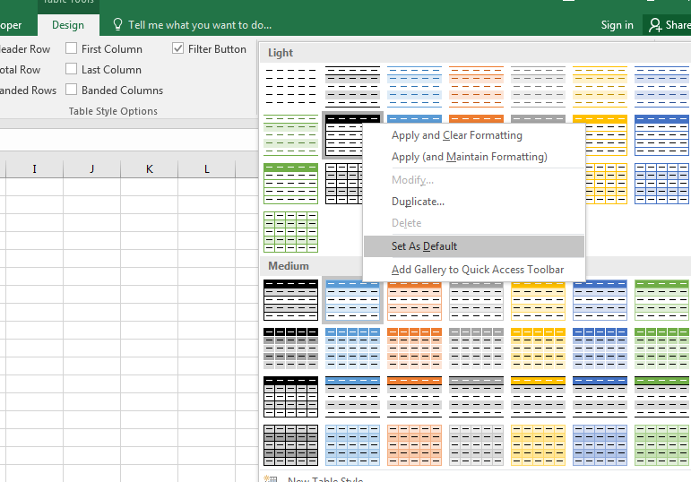The width and height of the screenshot is (691, 482).
Task: Pick the black banded Medium style
Action: pos(291,300)
